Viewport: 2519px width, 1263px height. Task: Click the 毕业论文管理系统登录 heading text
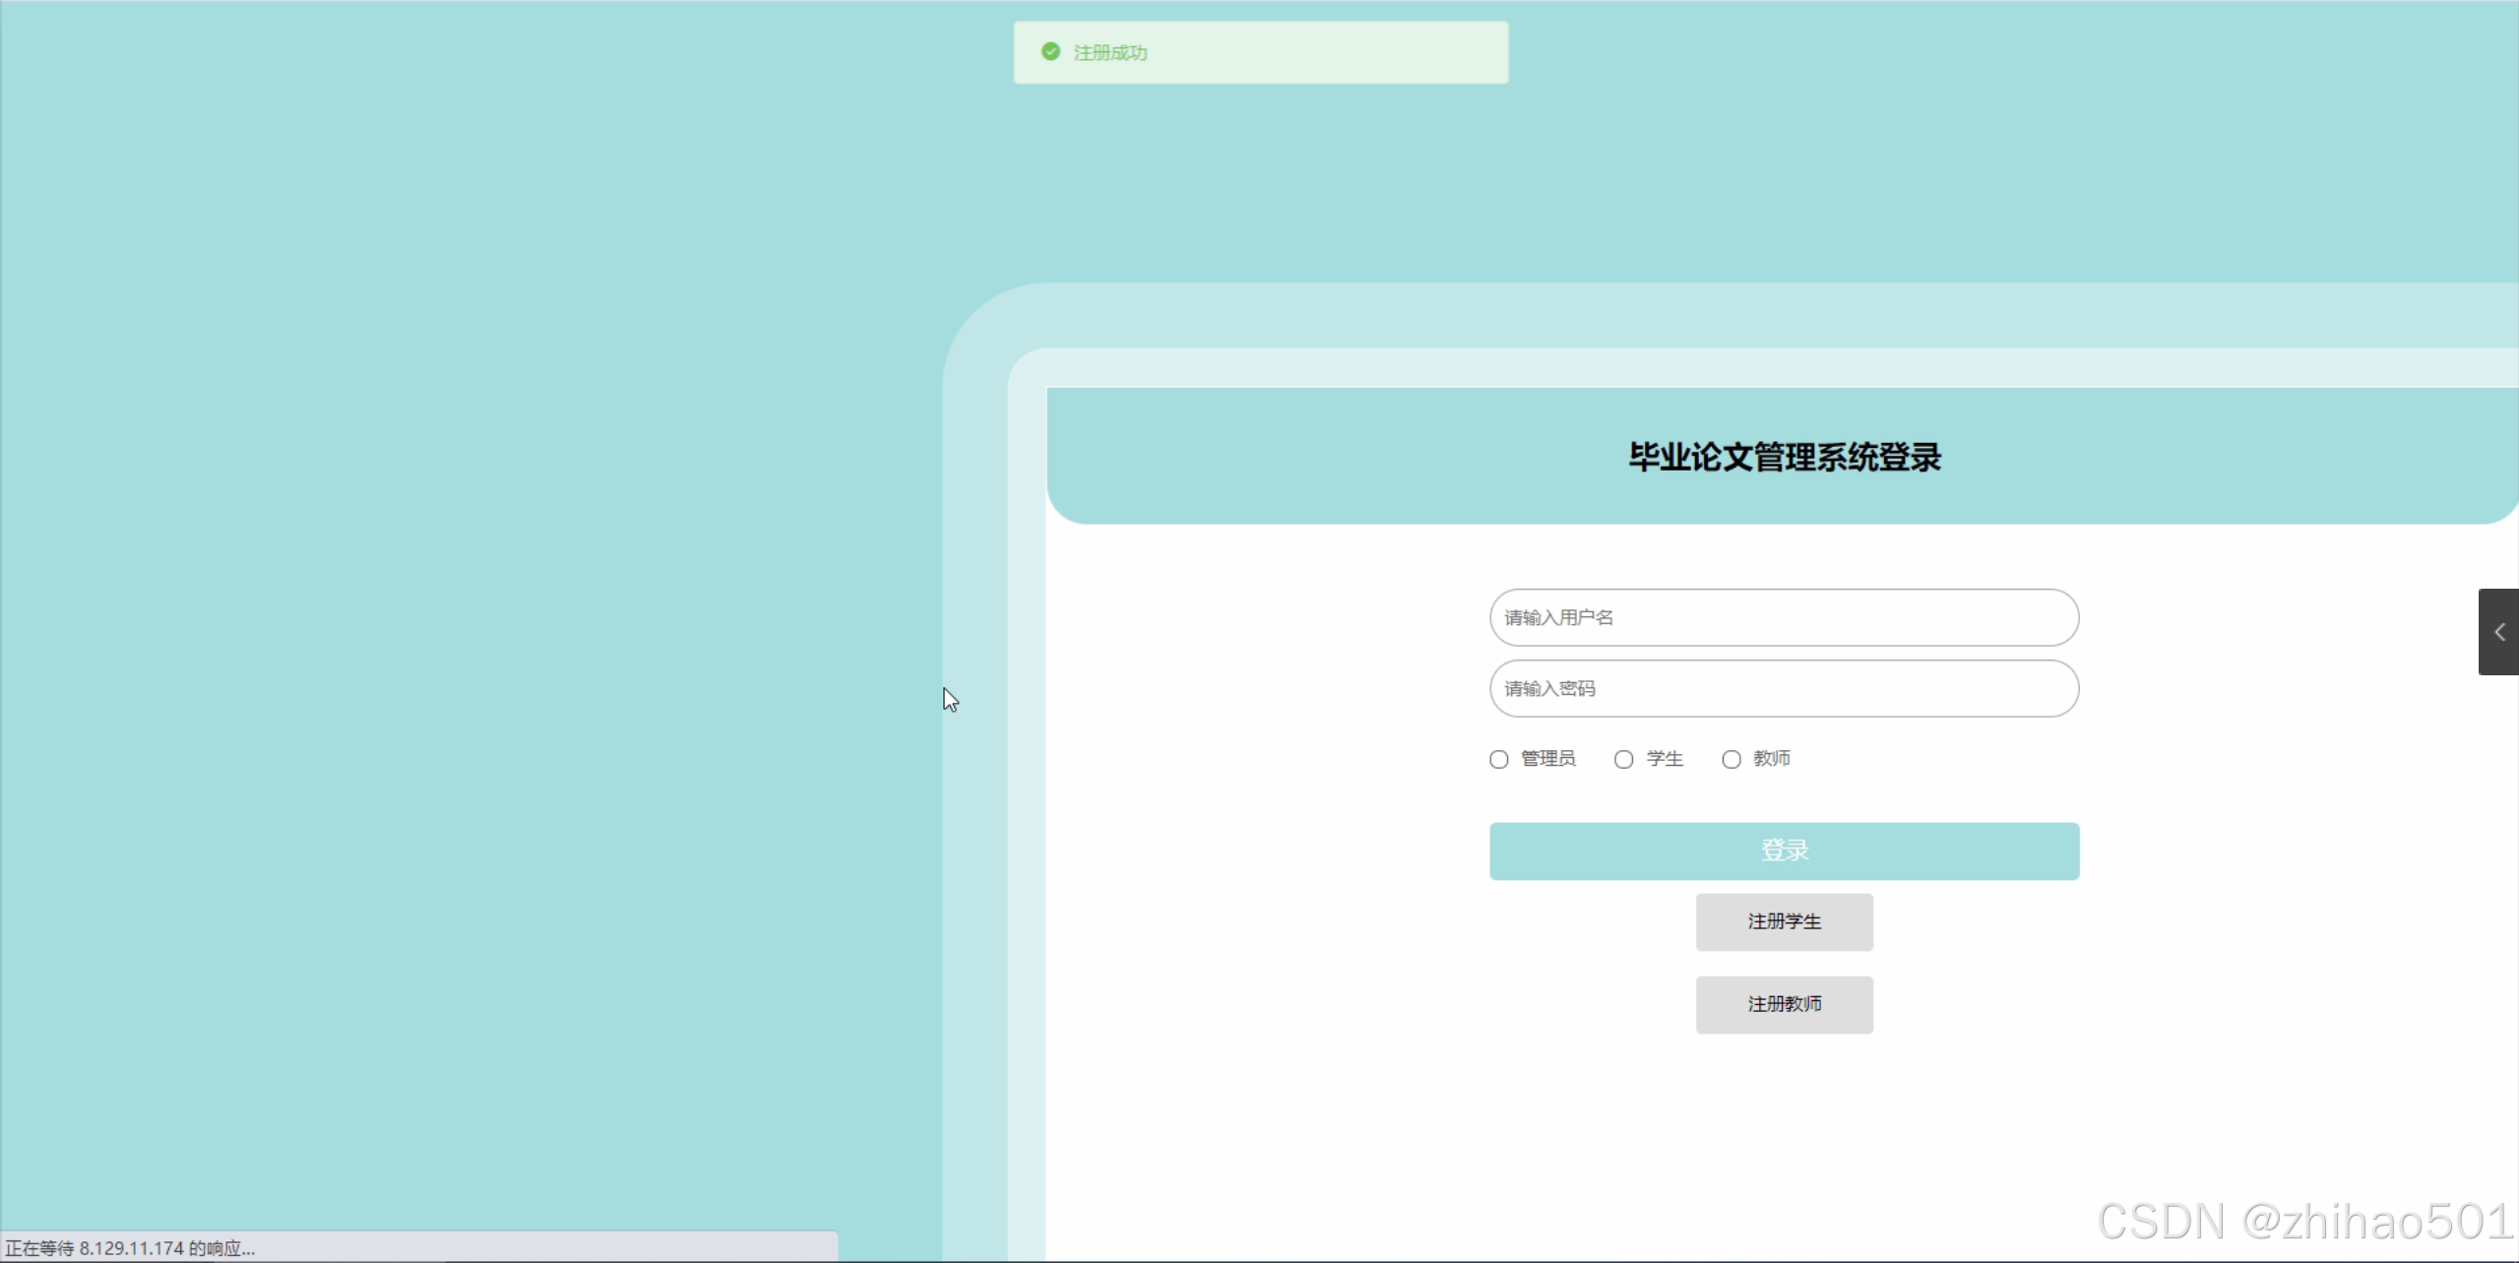click(x=1783, y=457)
